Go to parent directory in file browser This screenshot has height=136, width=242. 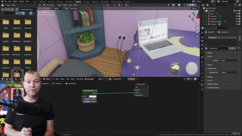(x=9, y=9)
